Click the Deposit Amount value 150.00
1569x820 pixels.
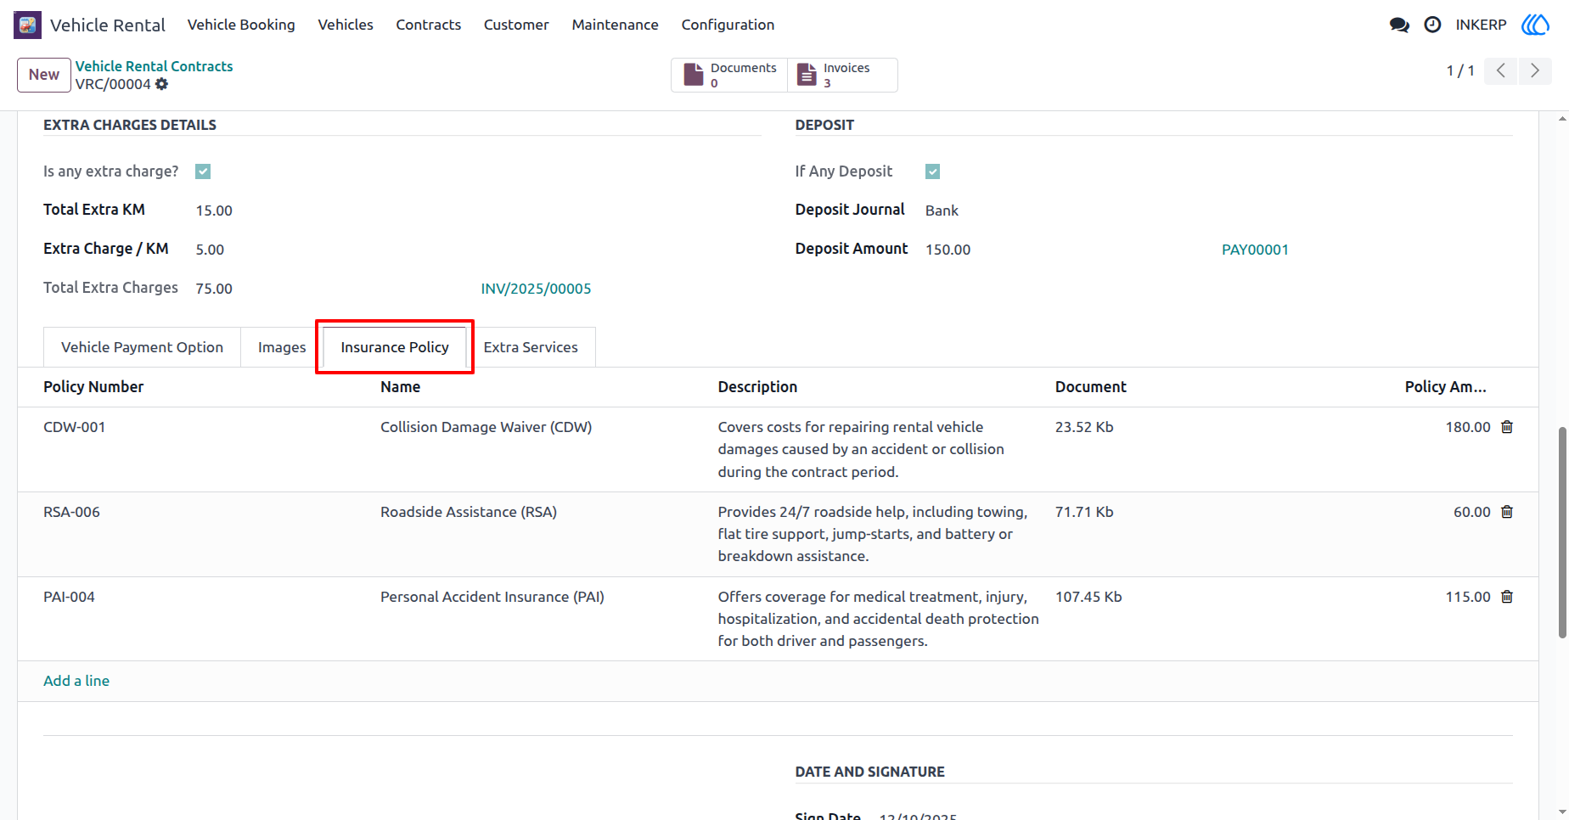pos(948,250)
